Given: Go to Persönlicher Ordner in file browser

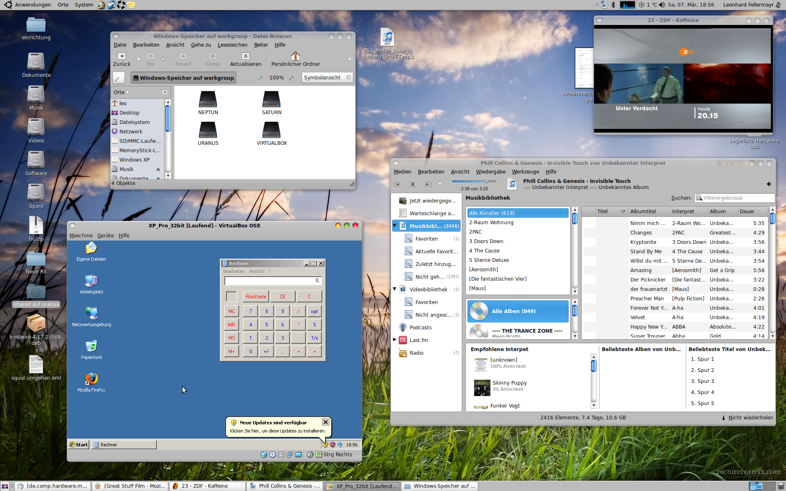Looking at the screenshot, I should coord(295,59).
